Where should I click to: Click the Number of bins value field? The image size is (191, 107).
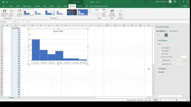click(x=183, y=57)
